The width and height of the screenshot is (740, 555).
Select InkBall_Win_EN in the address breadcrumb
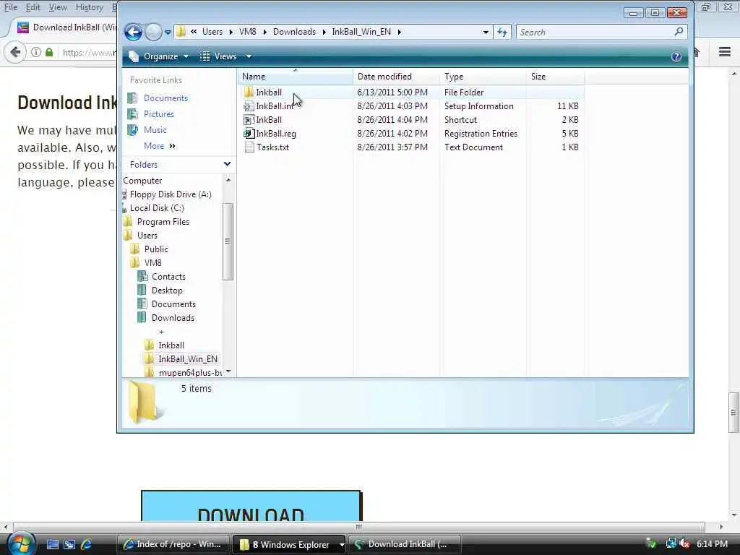click(x=361, y=32)
